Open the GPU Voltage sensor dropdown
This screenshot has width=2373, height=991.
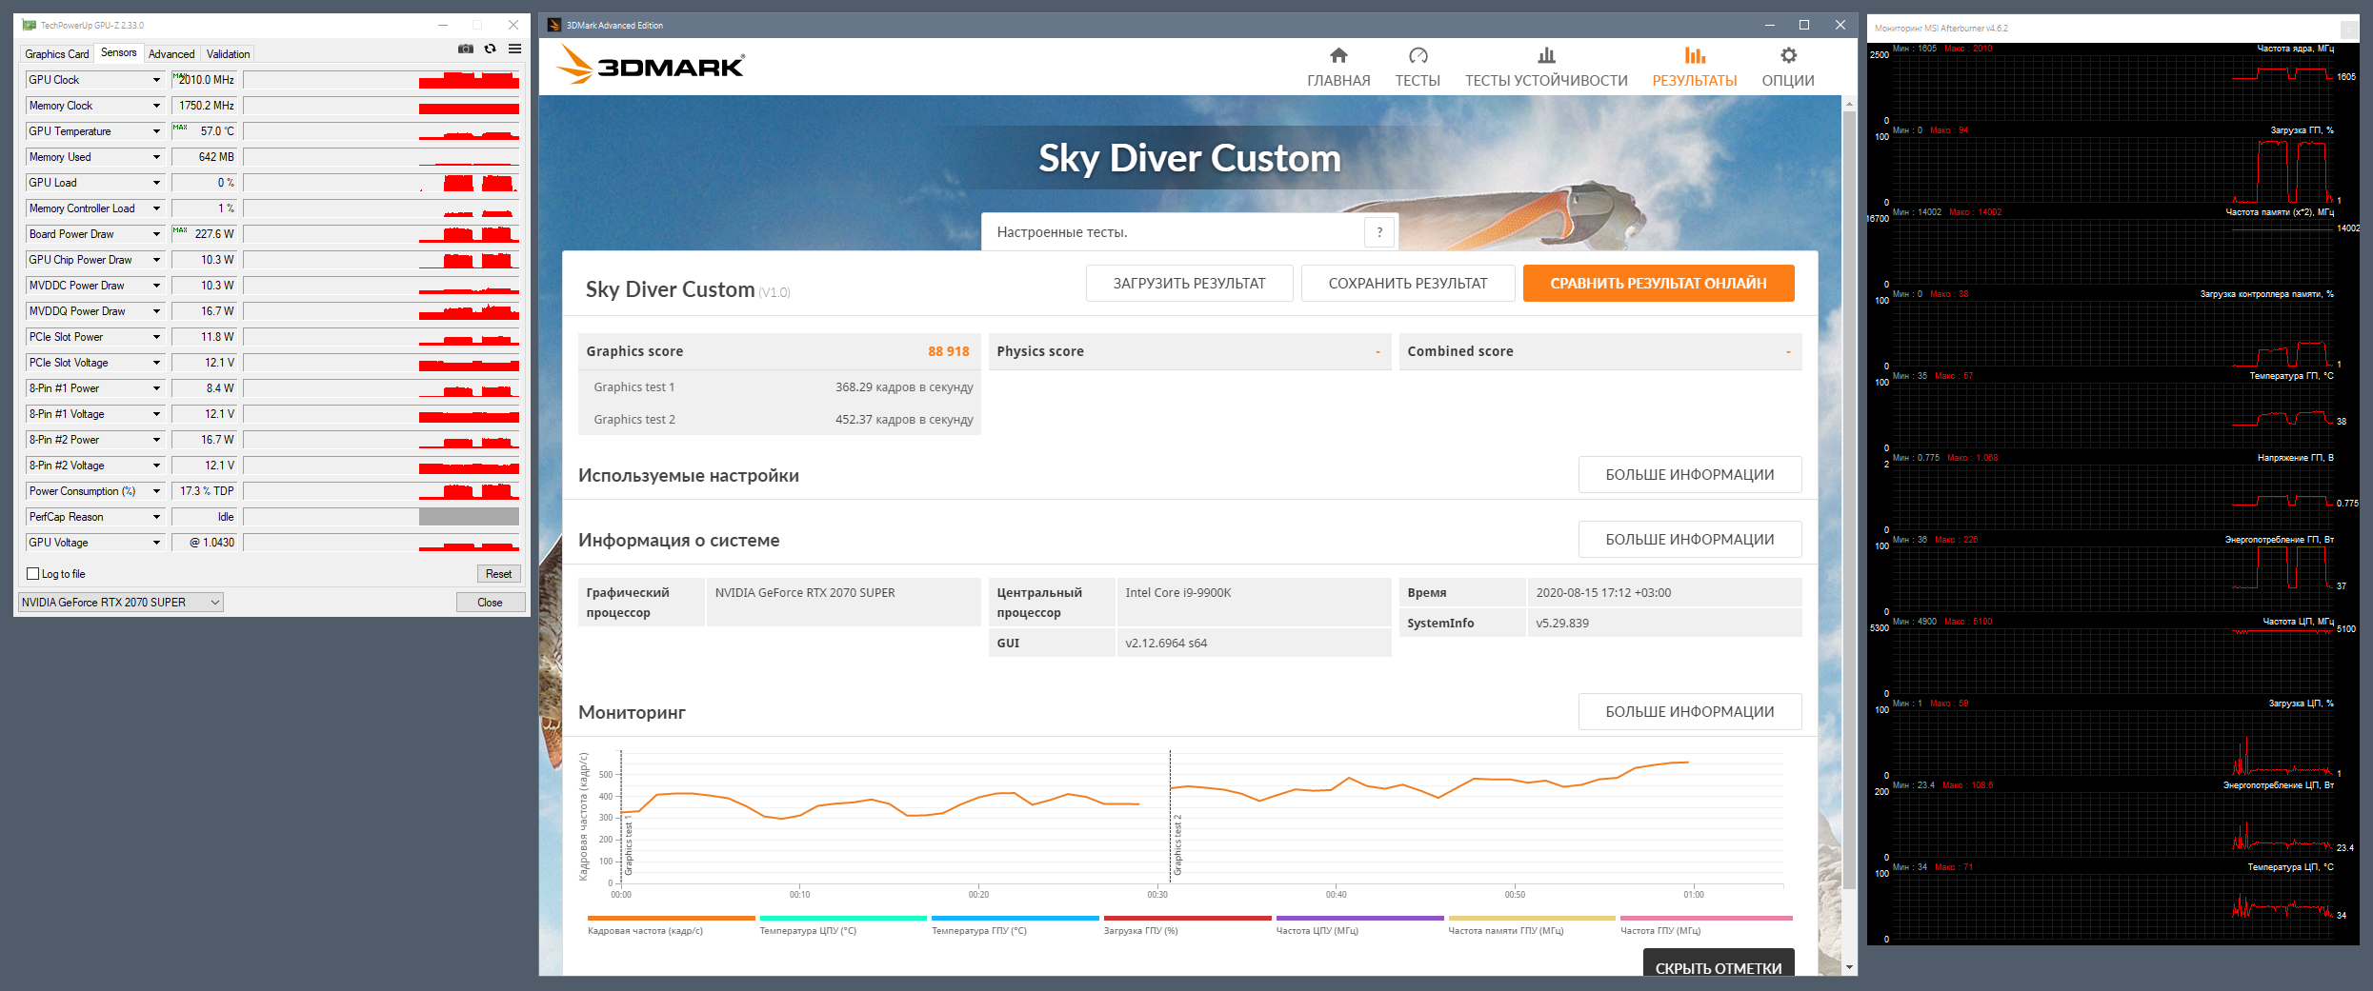click(x=156, y=543)
